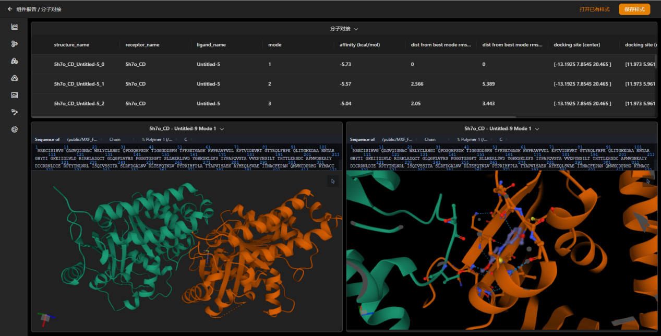Viewport: 661px width, 336px height.
Task: Click the XYZ axis gizmo in left viewer
Action: (x=47, y=317)
